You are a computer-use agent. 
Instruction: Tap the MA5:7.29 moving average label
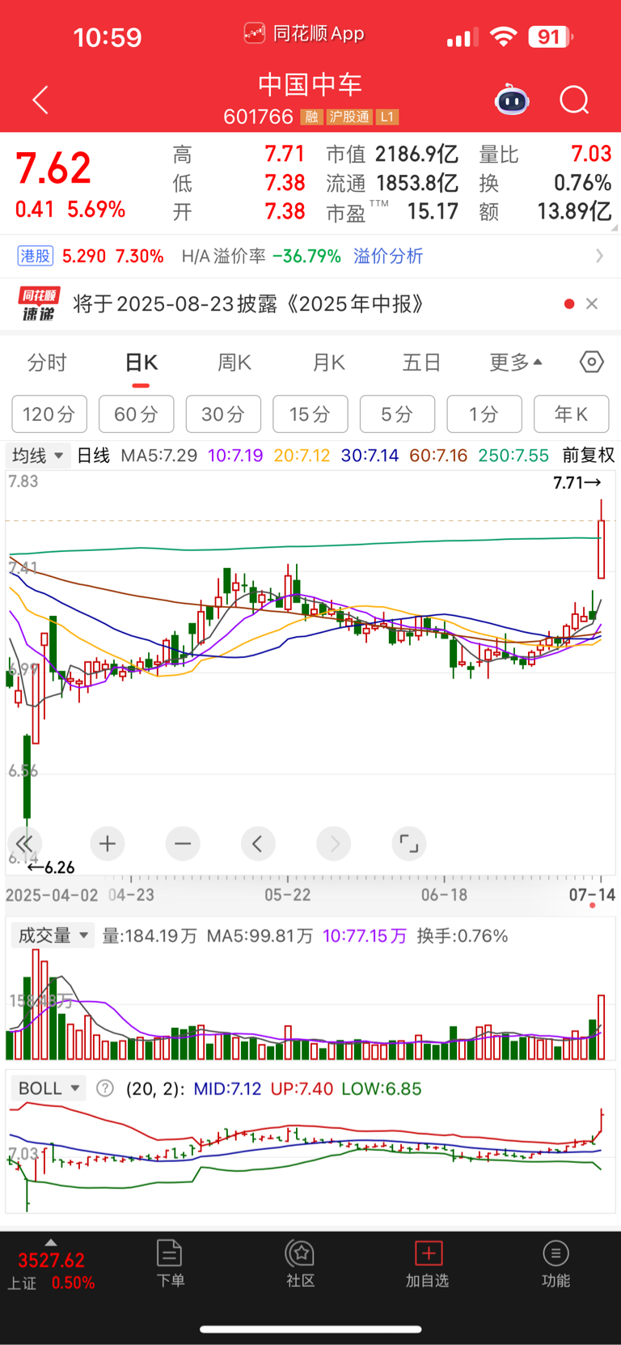(x=158, y=455)
